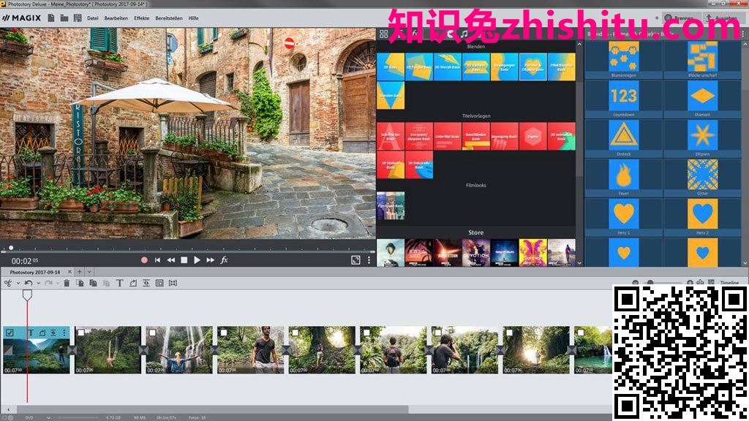Open the Hilfe menu
The image size is (749, 421).
click(193, 18)
